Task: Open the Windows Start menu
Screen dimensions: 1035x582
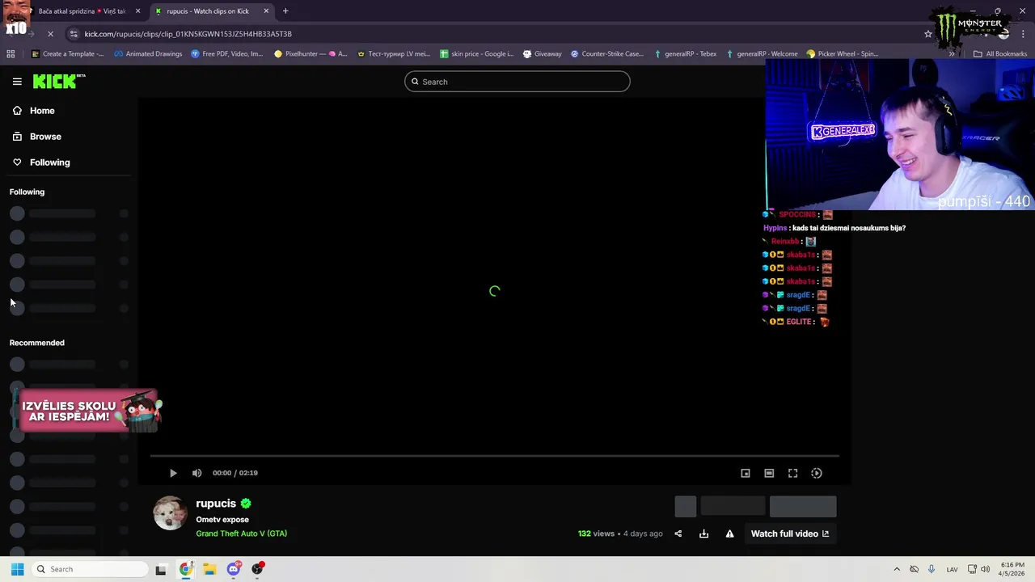Action: [x=17, y=569]
